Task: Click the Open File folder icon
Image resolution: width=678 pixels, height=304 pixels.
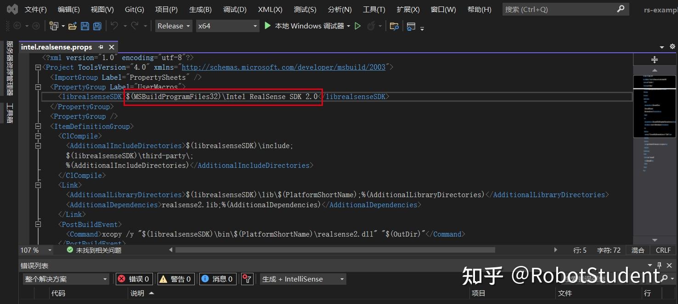Action: click(72, 26)
